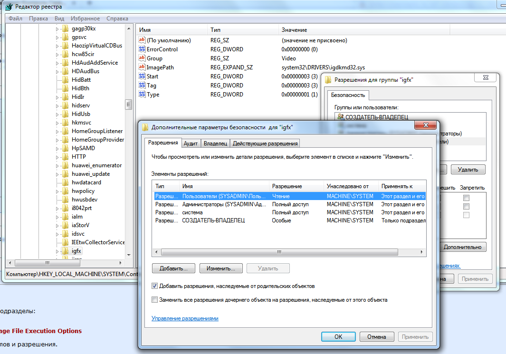Click the Type DWORD value icon
The image size is (506, 354).
tap(142, 94)
